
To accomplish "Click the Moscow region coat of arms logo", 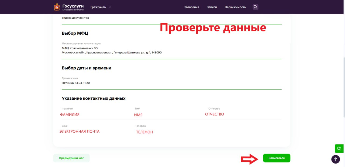I will [x=57, y=7].
